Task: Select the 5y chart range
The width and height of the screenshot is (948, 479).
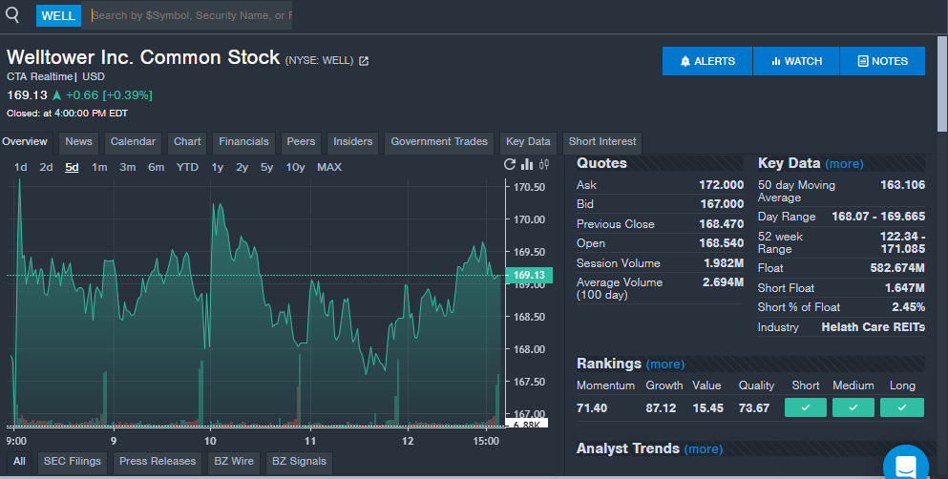Action: coord(266,167)
